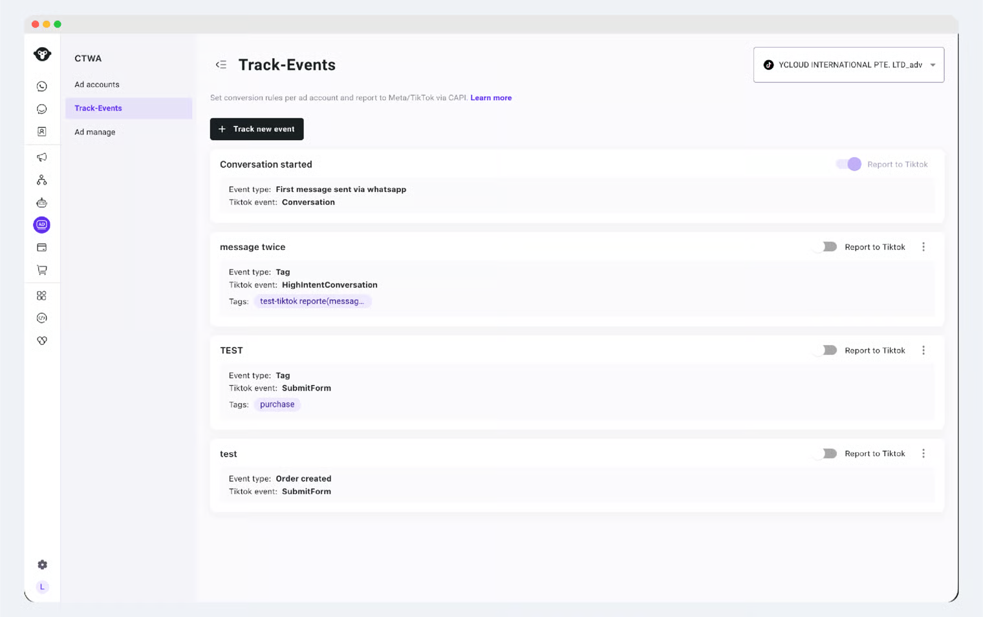This screenshot has width=983, height=617.
Task: Select Track-Events menu item
Action: pos(129,108)
